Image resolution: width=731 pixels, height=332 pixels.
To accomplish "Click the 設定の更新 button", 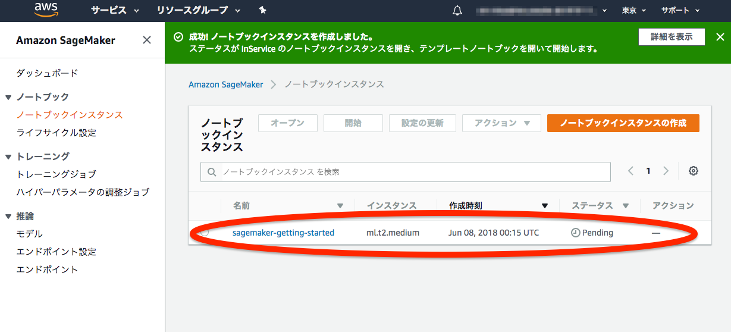I will point(422,123).
